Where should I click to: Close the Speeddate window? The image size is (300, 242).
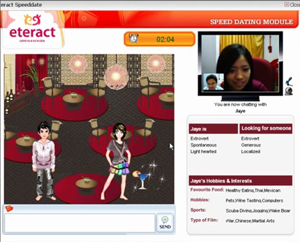coord(292,4)
